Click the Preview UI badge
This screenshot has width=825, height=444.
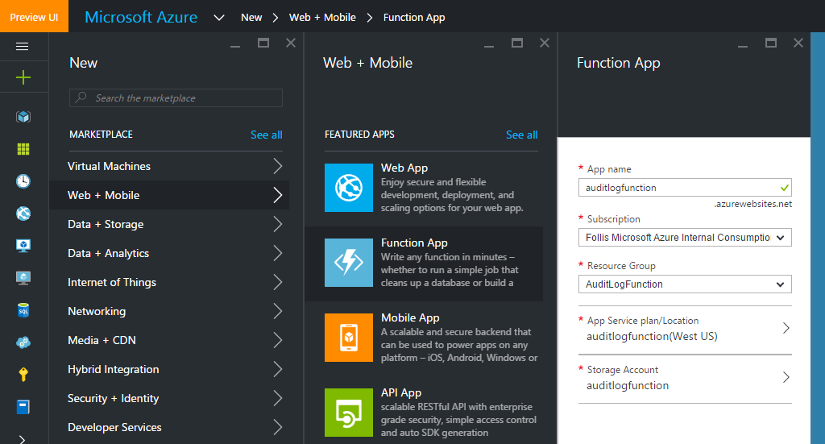click(x=34, y=16)
